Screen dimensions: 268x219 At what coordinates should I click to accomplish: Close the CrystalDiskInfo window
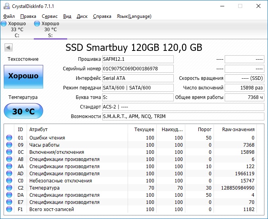[x=258, y=6]
